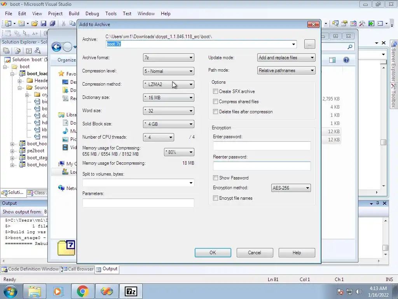Image resolution: width=398 pixels, height=299 pixels.
Task: Toggle the Explorer preview pane icon
Action: click(x=332, y=60)
